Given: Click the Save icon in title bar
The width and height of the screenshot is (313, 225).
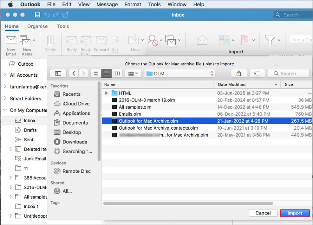Looking at the screenshot, I should pyautogui.click(x=37, y=15).
